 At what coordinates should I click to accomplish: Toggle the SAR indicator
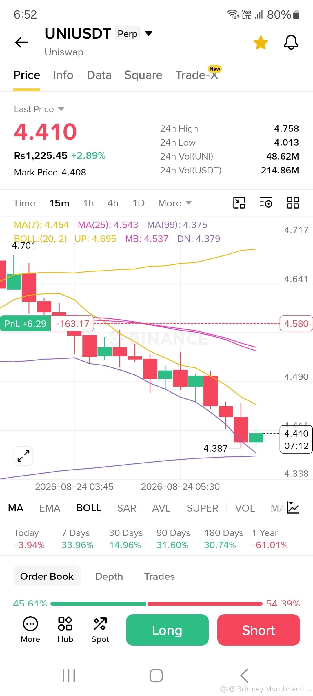126,508
